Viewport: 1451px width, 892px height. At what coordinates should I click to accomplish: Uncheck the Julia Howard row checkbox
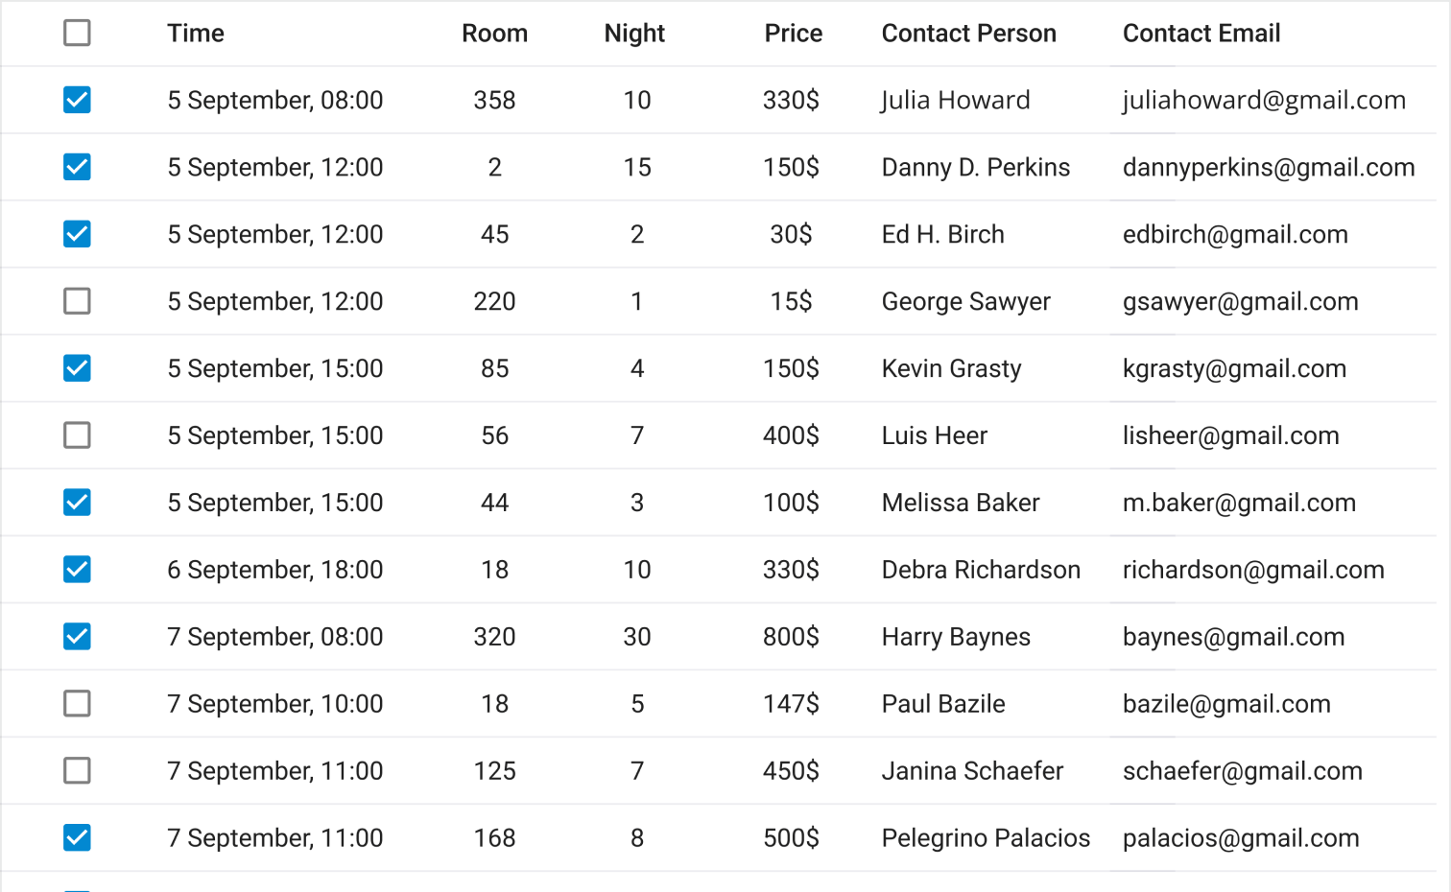point(77,100)
